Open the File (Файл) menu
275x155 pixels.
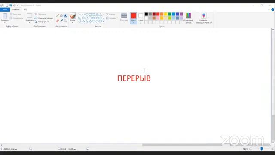point(5,9)
